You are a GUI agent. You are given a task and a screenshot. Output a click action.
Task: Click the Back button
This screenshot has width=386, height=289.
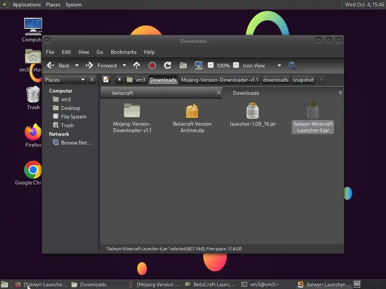coord(58,65)
